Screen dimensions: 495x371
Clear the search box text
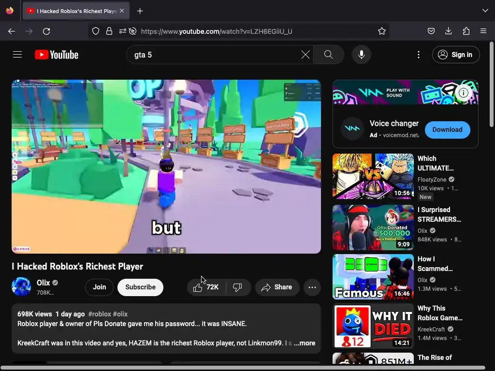point(306,55)
